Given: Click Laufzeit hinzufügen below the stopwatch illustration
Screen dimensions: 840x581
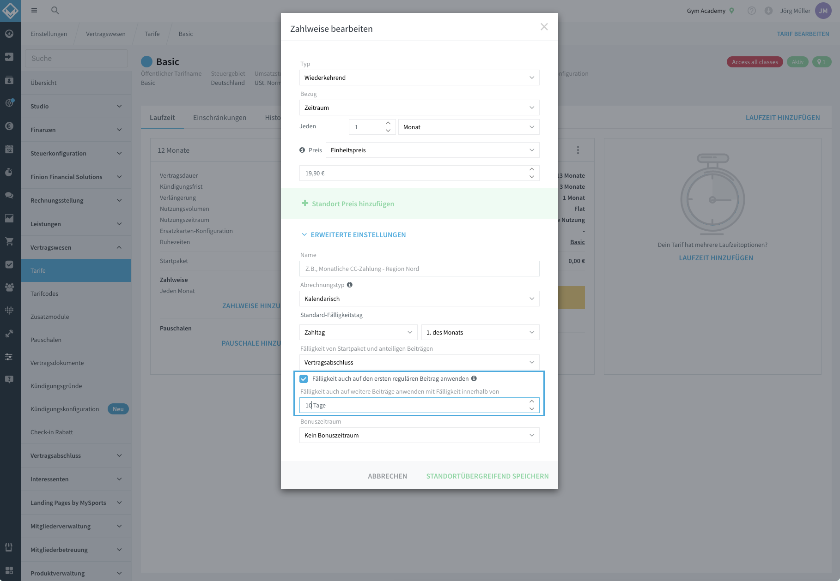Looking at the screenshot, I should [x=716, y=258].
